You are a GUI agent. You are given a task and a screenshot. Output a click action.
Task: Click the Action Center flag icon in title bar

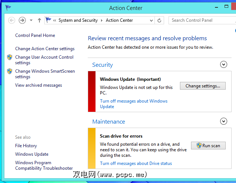(8, 7)
